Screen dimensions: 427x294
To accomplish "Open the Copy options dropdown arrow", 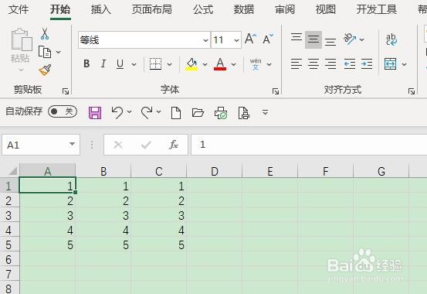I will pyautogui.click(x=58, y=52).
